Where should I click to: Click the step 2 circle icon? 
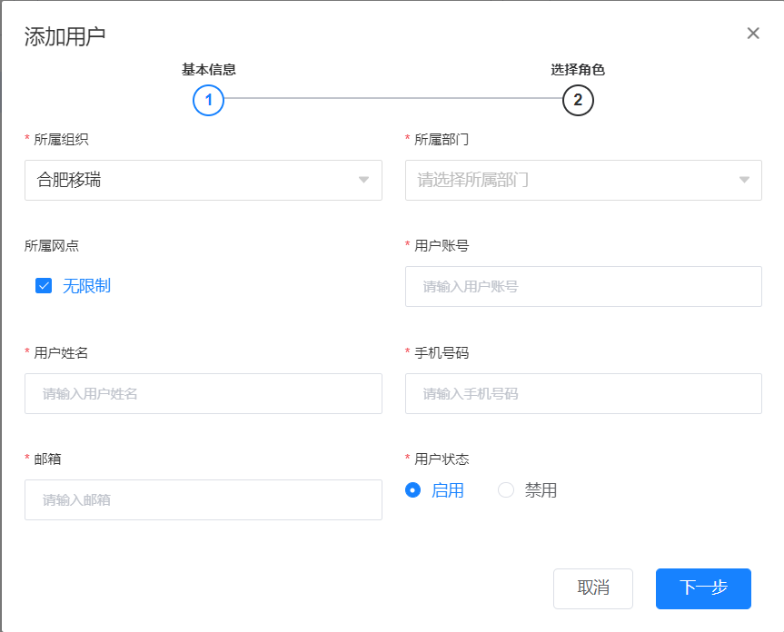coord(578,100)
